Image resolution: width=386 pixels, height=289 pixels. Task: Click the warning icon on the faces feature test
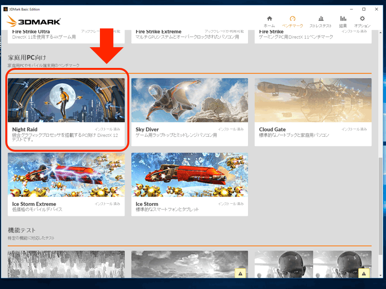(x=364, y=273)
